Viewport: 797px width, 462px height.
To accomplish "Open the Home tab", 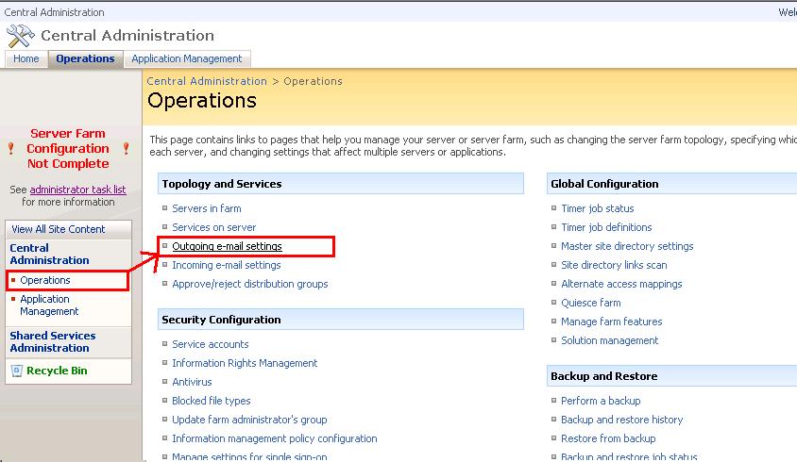I will point(26,58).
